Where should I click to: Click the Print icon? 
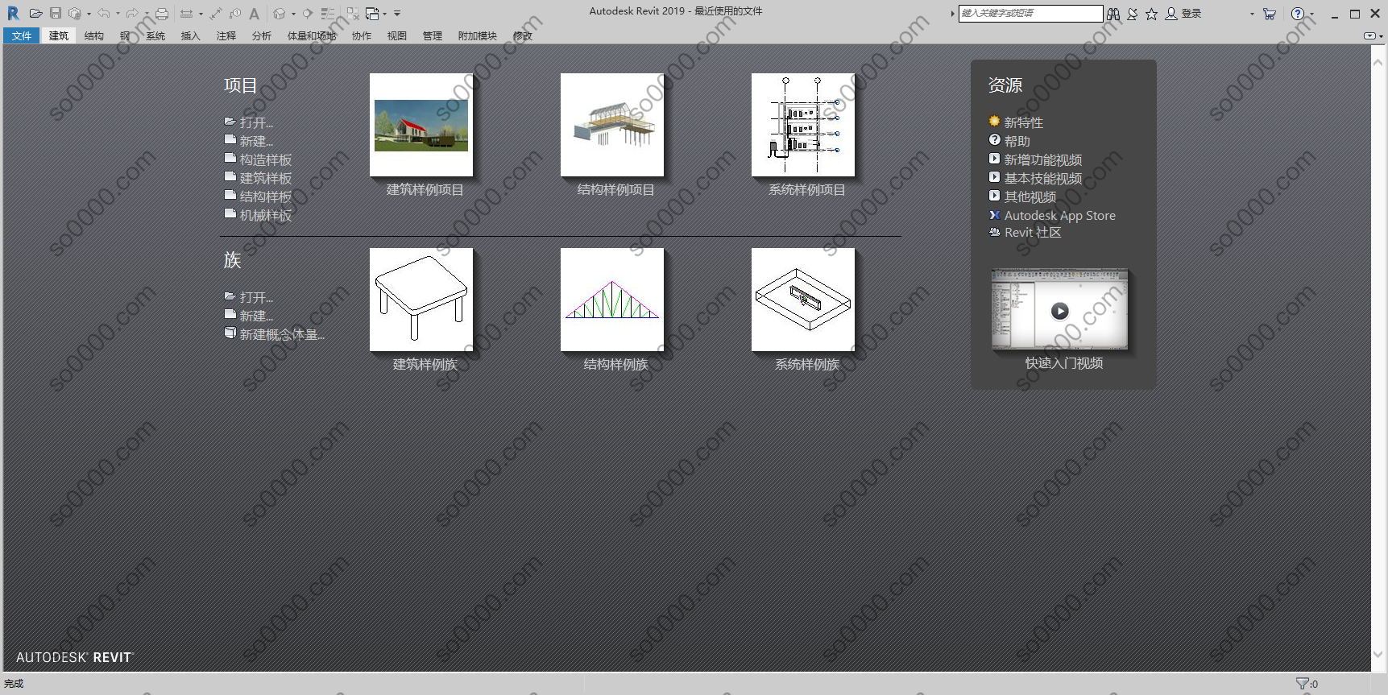click(162, 14)
